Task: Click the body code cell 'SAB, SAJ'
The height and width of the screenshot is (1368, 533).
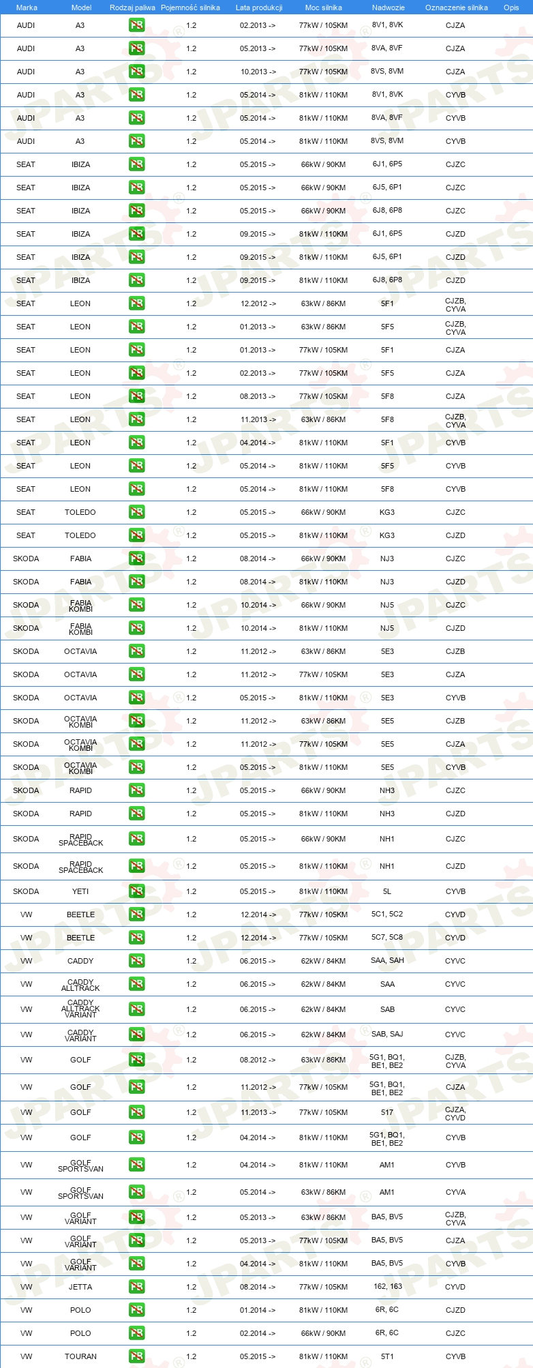Action: (387, 1034)
